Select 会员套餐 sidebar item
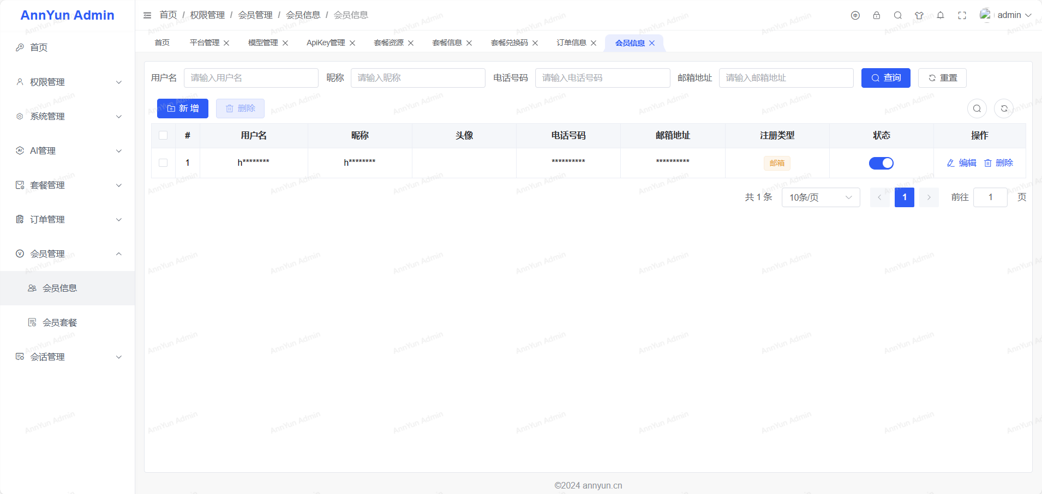Screen dimensions: 1042x494 point(68,322)
